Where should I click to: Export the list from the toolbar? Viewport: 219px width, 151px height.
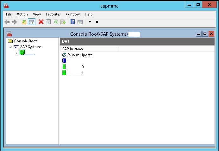(x=63, y=22)
